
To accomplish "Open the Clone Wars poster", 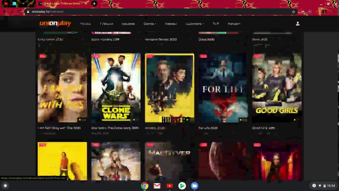I will click(116, 88).
